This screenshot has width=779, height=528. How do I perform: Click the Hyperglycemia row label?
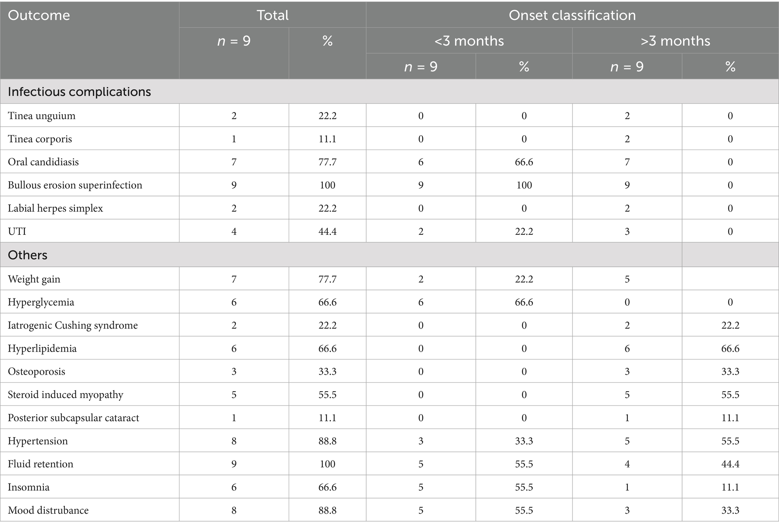41,302
